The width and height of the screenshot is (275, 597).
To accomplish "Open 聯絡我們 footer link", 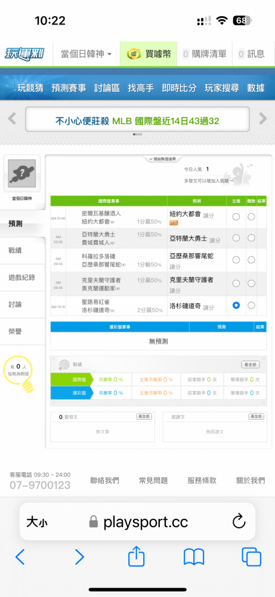I will click(104, 481).
